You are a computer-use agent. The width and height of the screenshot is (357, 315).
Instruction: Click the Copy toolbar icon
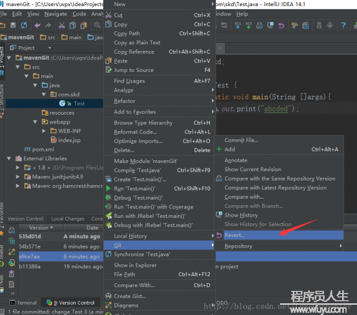72,25
